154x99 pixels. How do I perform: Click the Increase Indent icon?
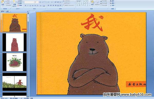click(x=58, y=2)
